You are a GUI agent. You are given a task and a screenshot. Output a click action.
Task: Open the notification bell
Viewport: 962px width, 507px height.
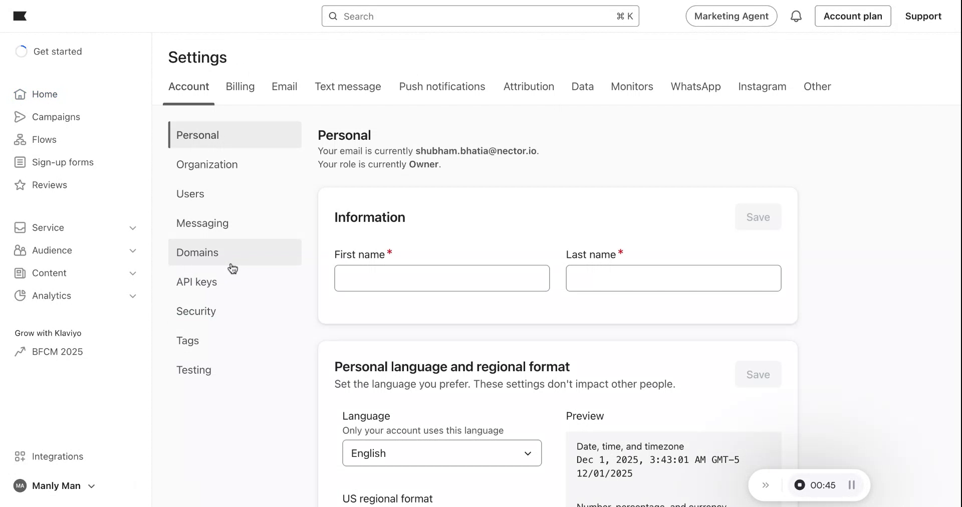[x=796, y=16]
